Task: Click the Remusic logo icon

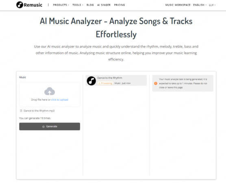Action: [x=20, y=5]
